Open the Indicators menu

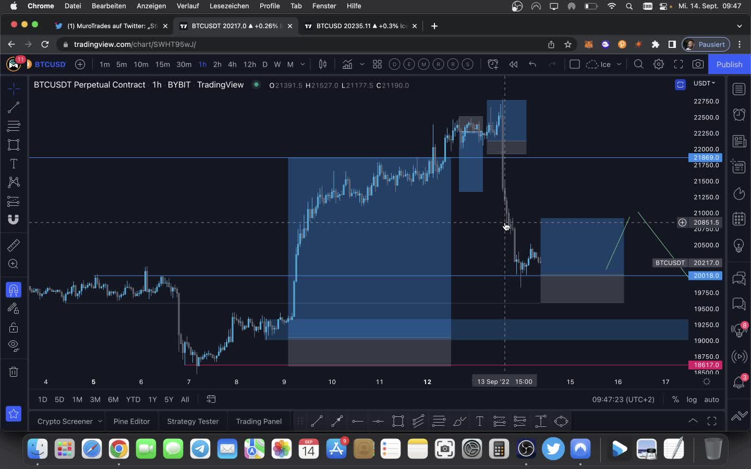coord(347,64)
